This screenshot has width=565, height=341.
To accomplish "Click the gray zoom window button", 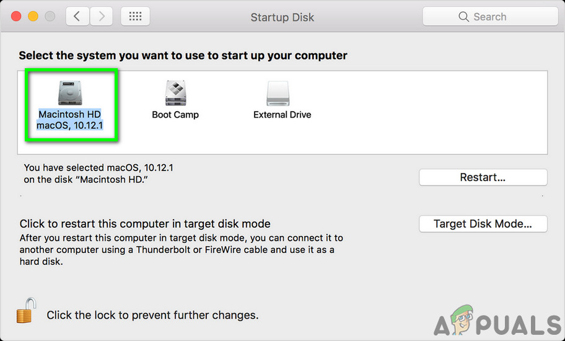I will point(49,17).
